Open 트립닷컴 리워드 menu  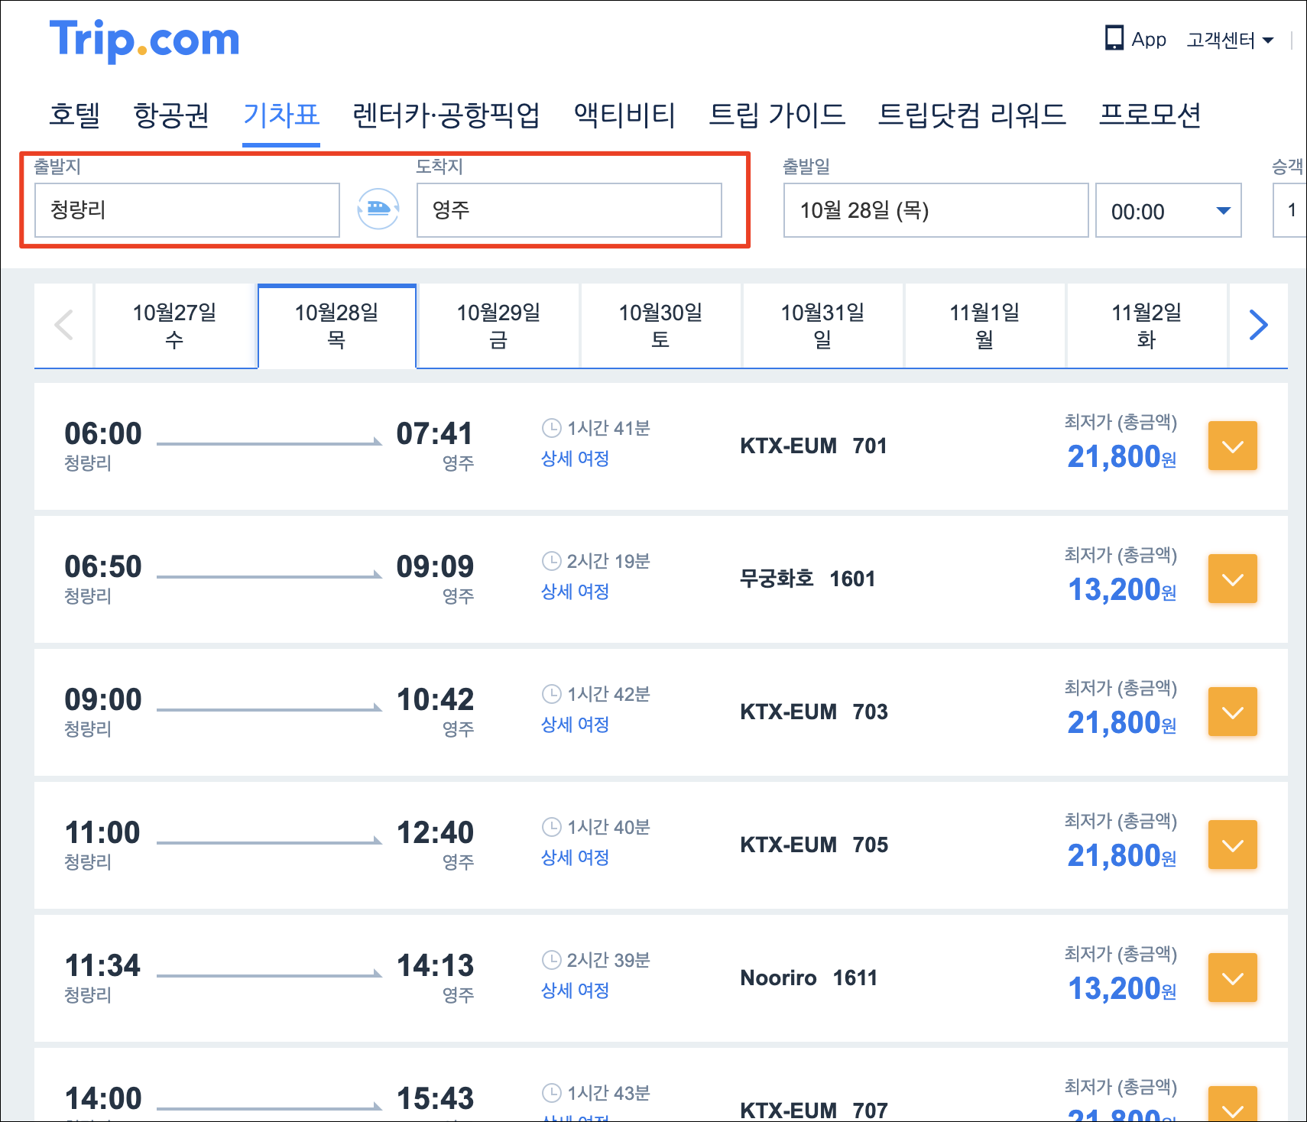tap(971, 115)
